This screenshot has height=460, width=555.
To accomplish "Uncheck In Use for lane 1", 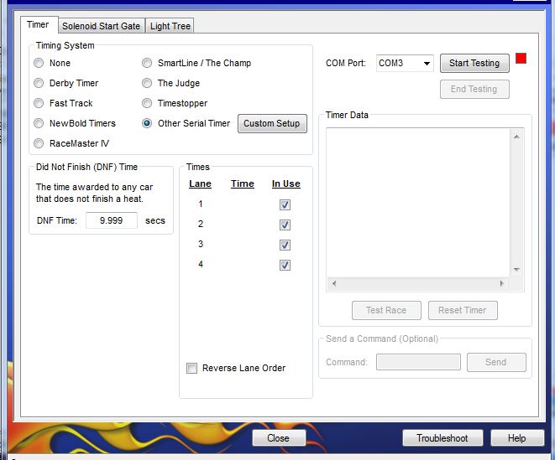I will pos(285,205).
